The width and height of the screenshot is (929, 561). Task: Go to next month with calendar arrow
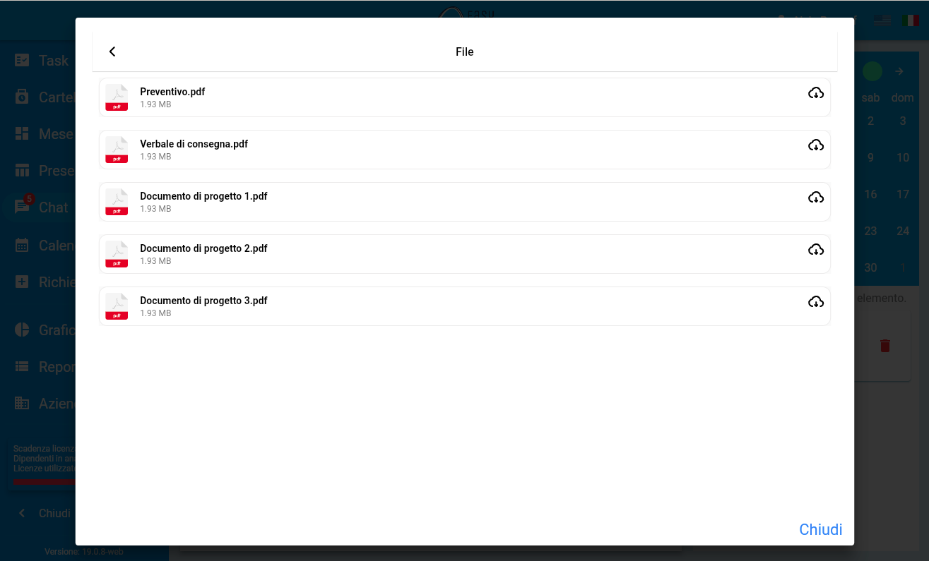click(899, 71)
